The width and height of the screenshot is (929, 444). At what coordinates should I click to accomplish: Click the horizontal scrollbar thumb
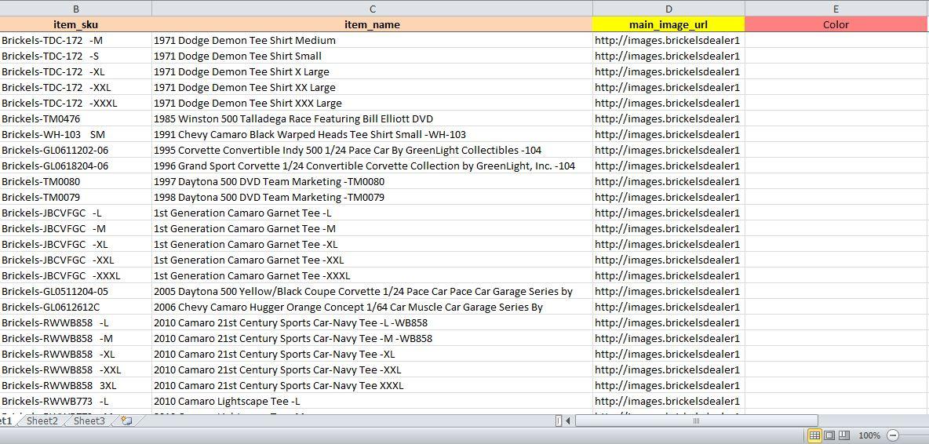(696, 421)
